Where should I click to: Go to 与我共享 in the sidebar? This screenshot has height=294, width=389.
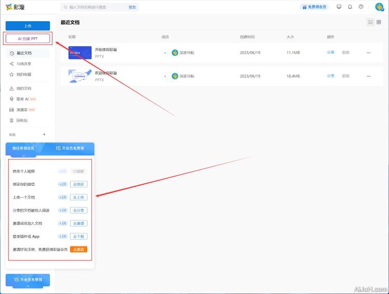tap(23, 64)
